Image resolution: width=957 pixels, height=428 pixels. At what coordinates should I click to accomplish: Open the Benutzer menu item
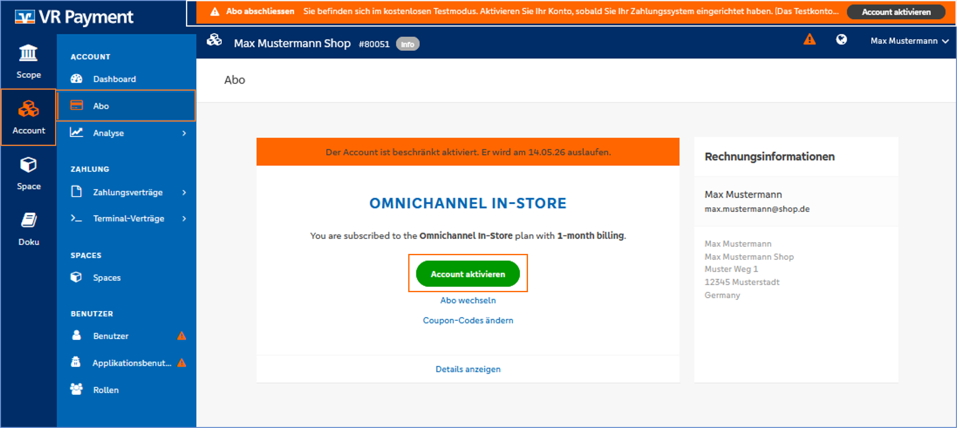126,336
